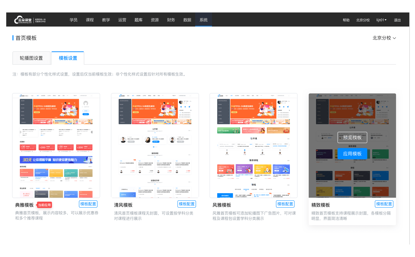
Task: Click 预览模板 on the 精致模板 card
Action: pyautogui.click(x=352, y=137)
